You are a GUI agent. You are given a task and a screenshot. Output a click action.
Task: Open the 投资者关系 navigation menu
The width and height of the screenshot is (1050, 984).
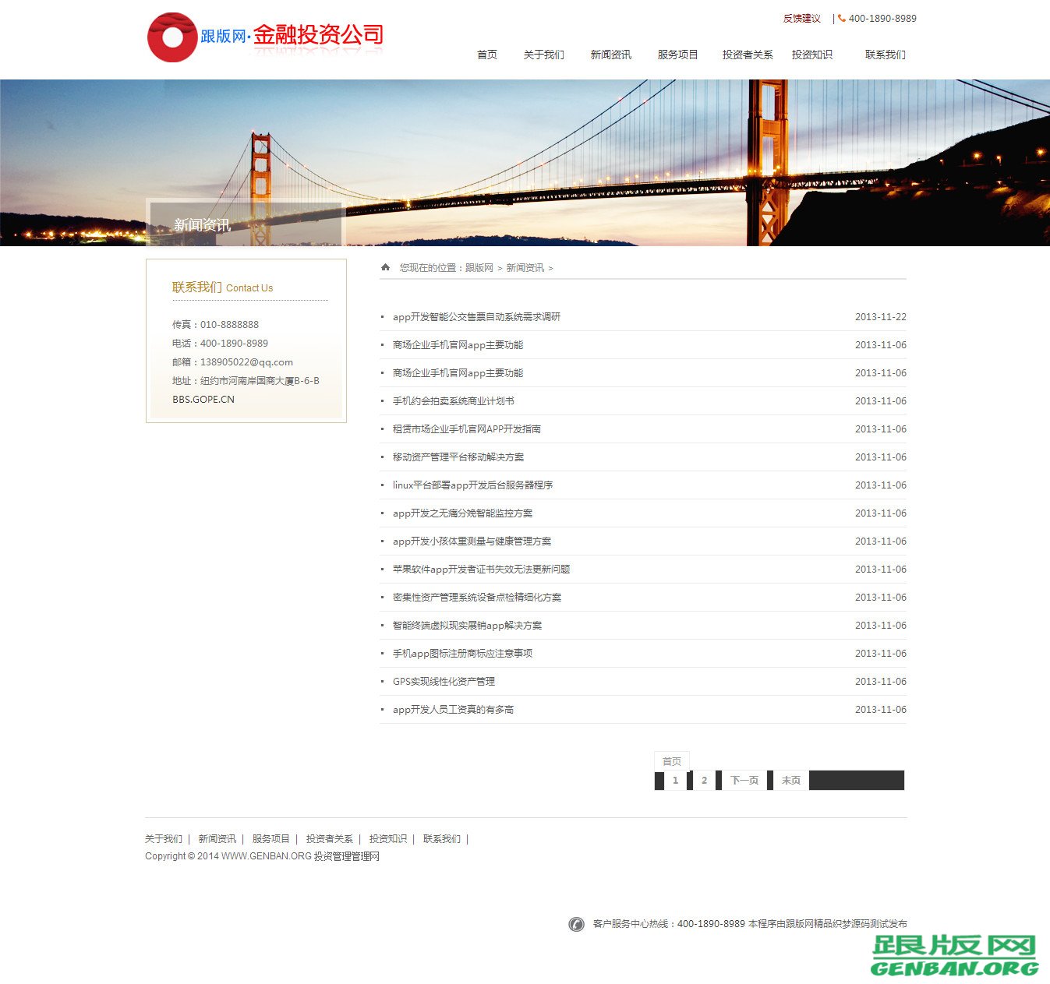click(746, 55)
